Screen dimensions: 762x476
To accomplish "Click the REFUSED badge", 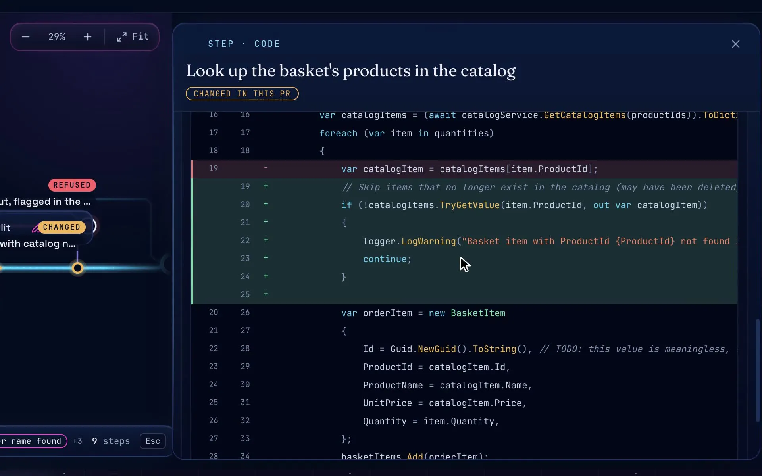I will coord(72,185).
